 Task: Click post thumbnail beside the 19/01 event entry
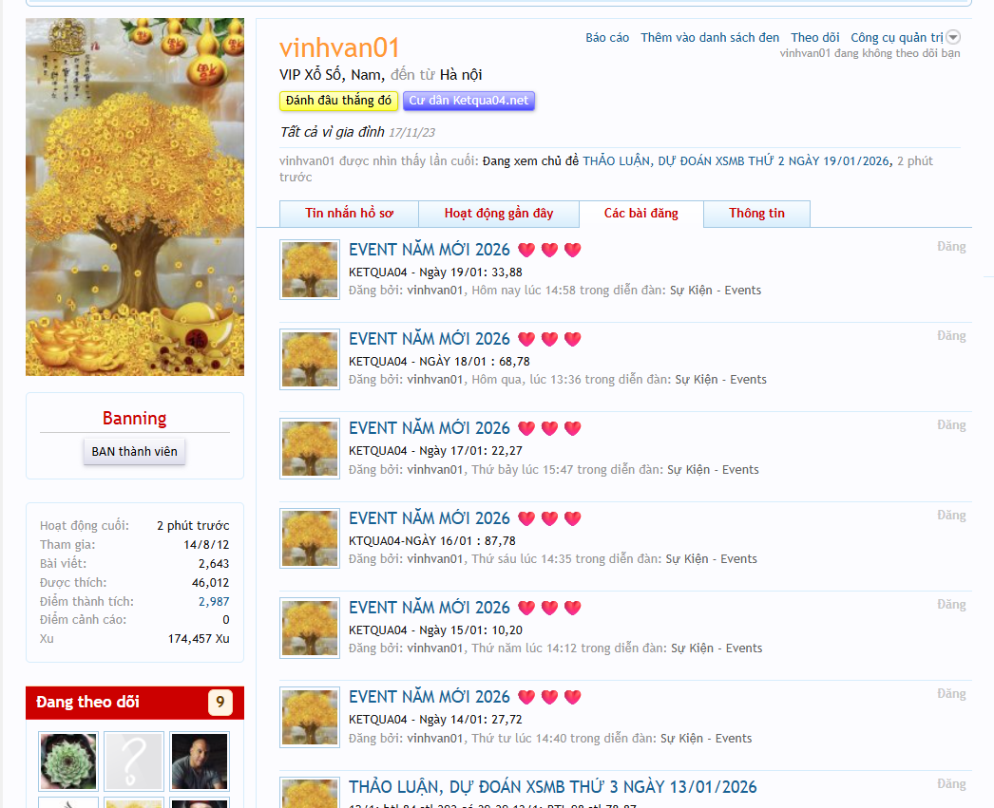(310, 270)
